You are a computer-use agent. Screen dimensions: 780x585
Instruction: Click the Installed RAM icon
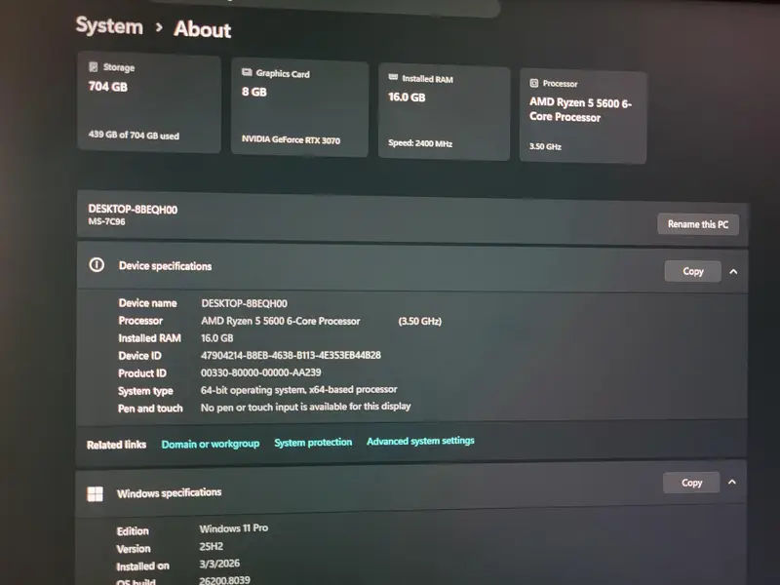click(x=393, y=77)
